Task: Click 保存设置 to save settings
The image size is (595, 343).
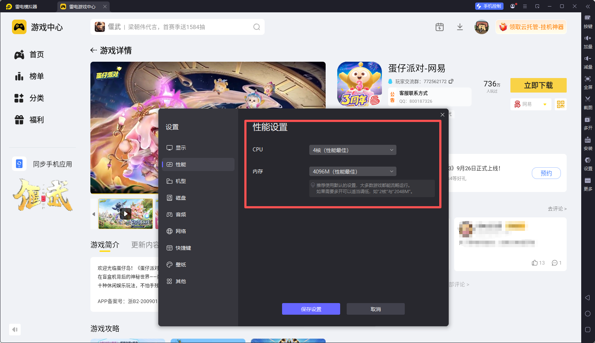Action: pyautogui.click(x=311, y=309)
